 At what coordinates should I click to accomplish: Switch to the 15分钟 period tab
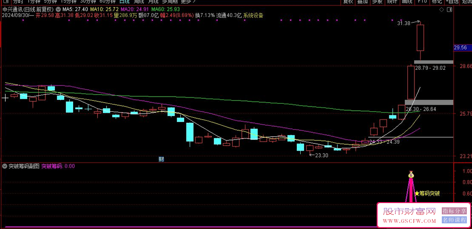tap(68, 1)
